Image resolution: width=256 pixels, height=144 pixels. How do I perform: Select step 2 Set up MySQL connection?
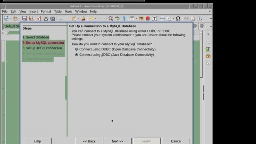point(43,43)
